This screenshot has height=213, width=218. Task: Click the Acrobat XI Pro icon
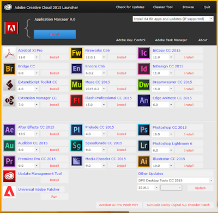click(x=9, y=53)
